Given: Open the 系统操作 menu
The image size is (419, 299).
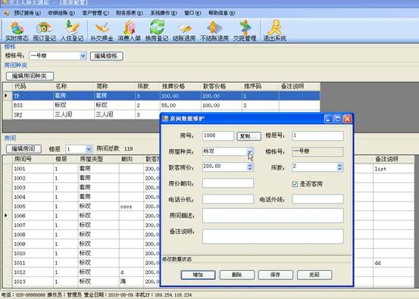Looking at the screenshot, I should tap(164, 13).
